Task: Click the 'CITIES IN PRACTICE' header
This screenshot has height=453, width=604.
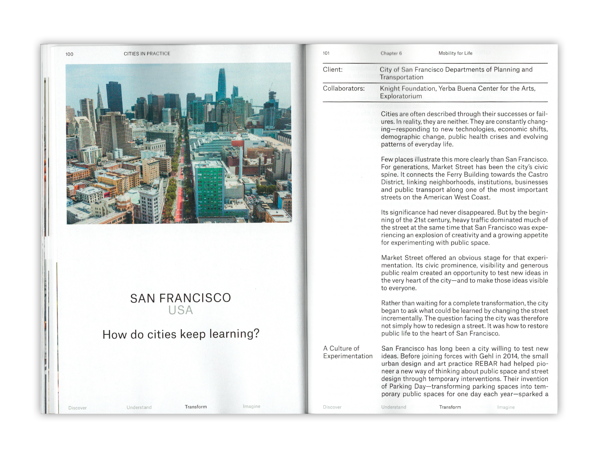Action: (x=147, y=53)
